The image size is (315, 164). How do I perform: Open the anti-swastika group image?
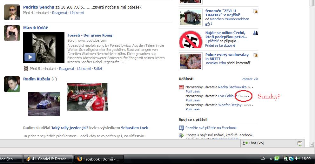pos(191,39)
